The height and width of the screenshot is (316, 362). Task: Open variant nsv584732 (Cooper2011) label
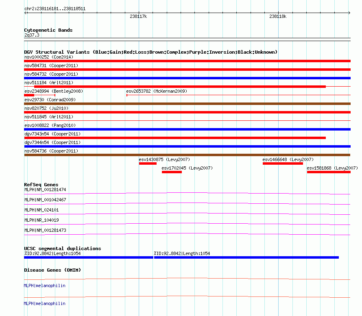click(51, 74)
